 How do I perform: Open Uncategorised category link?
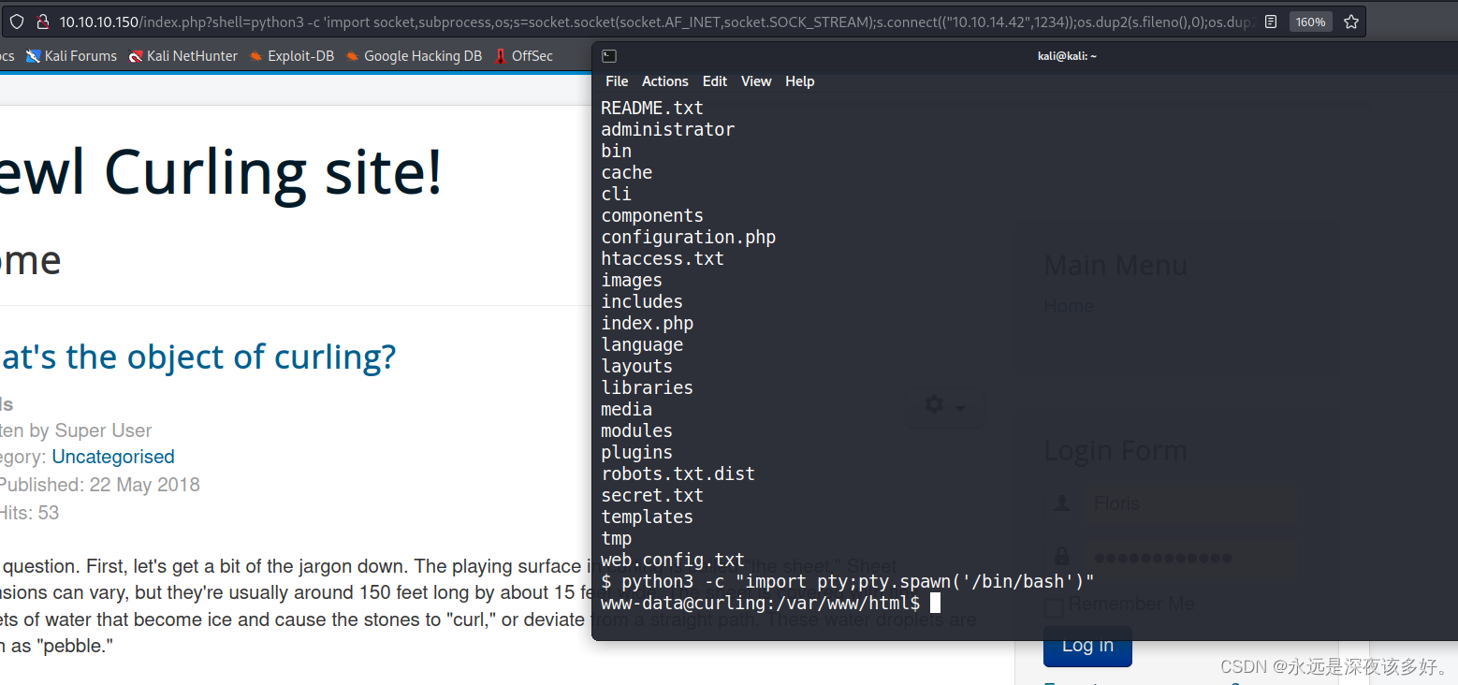pos(113,457)
